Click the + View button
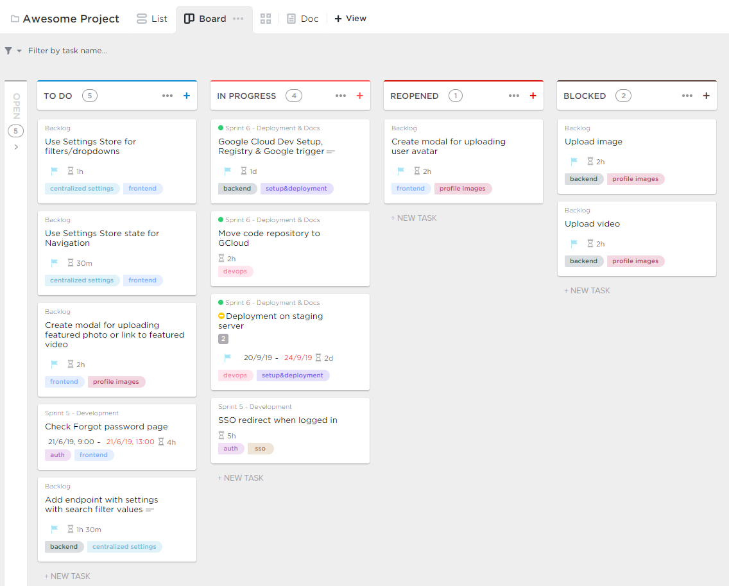The image size is (729, 586). coord(350,19)
